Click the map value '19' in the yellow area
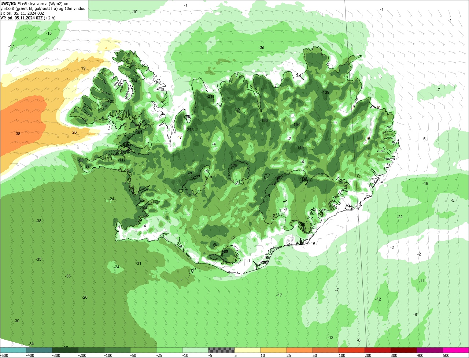Viewport: 469px width, 358px height. coord(83,68)
